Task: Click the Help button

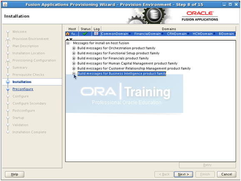Action: pos(15,174)
